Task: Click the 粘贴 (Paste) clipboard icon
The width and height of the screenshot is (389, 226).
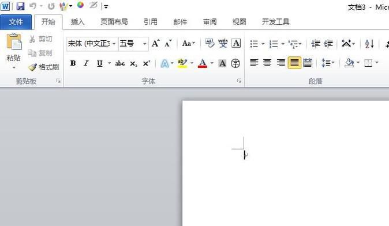Action: click(x=14, y=41)
